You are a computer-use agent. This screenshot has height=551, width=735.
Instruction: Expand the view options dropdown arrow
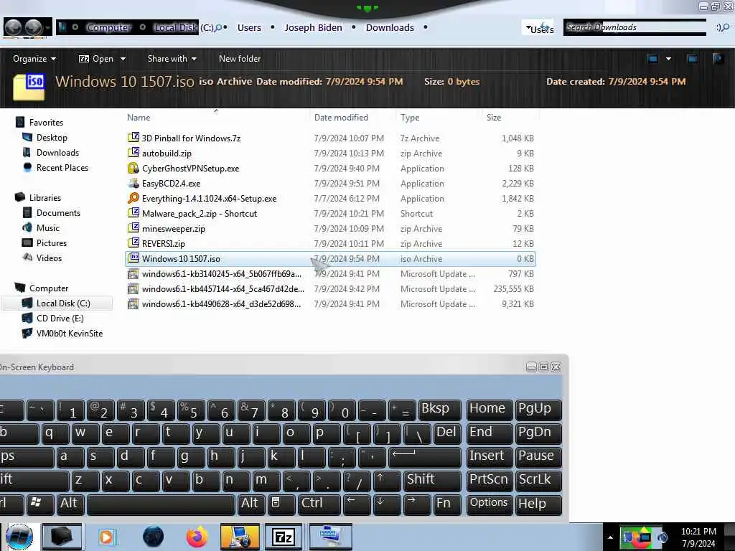click(668, 59)
